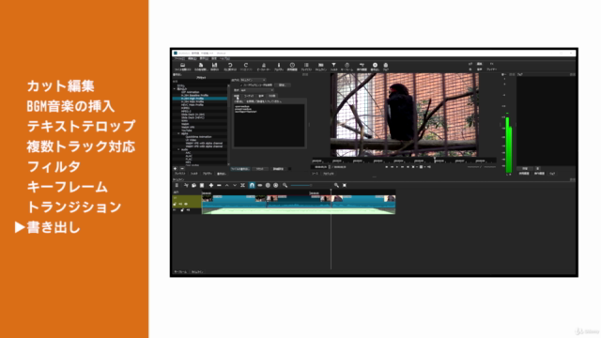This screenshot has height=338, width=601.
Task: Click the Open Other toolbar icon
Action: pyautogui.click(x=200, y=67)
